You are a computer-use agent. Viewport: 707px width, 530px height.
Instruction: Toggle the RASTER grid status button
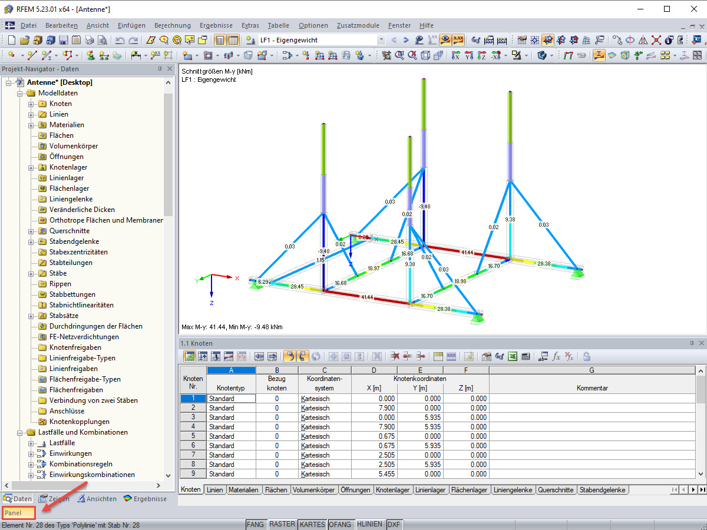pos(282,524)
